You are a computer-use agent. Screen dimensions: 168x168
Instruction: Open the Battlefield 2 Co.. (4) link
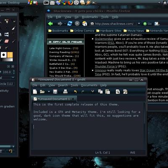62,64
